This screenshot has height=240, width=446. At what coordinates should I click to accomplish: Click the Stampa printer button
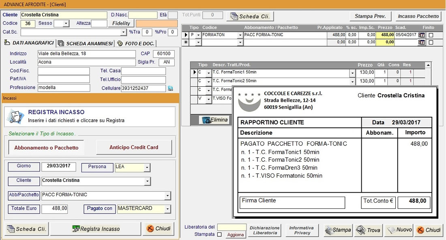338,230
